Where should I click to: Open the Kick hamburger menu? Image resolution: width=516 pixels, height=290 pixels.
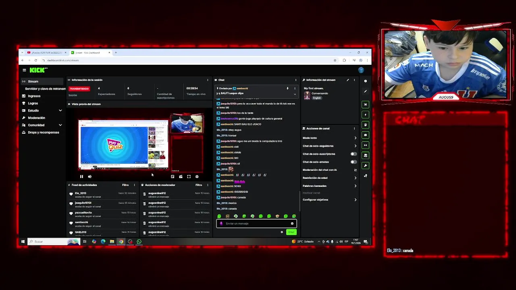click(24, 70)
